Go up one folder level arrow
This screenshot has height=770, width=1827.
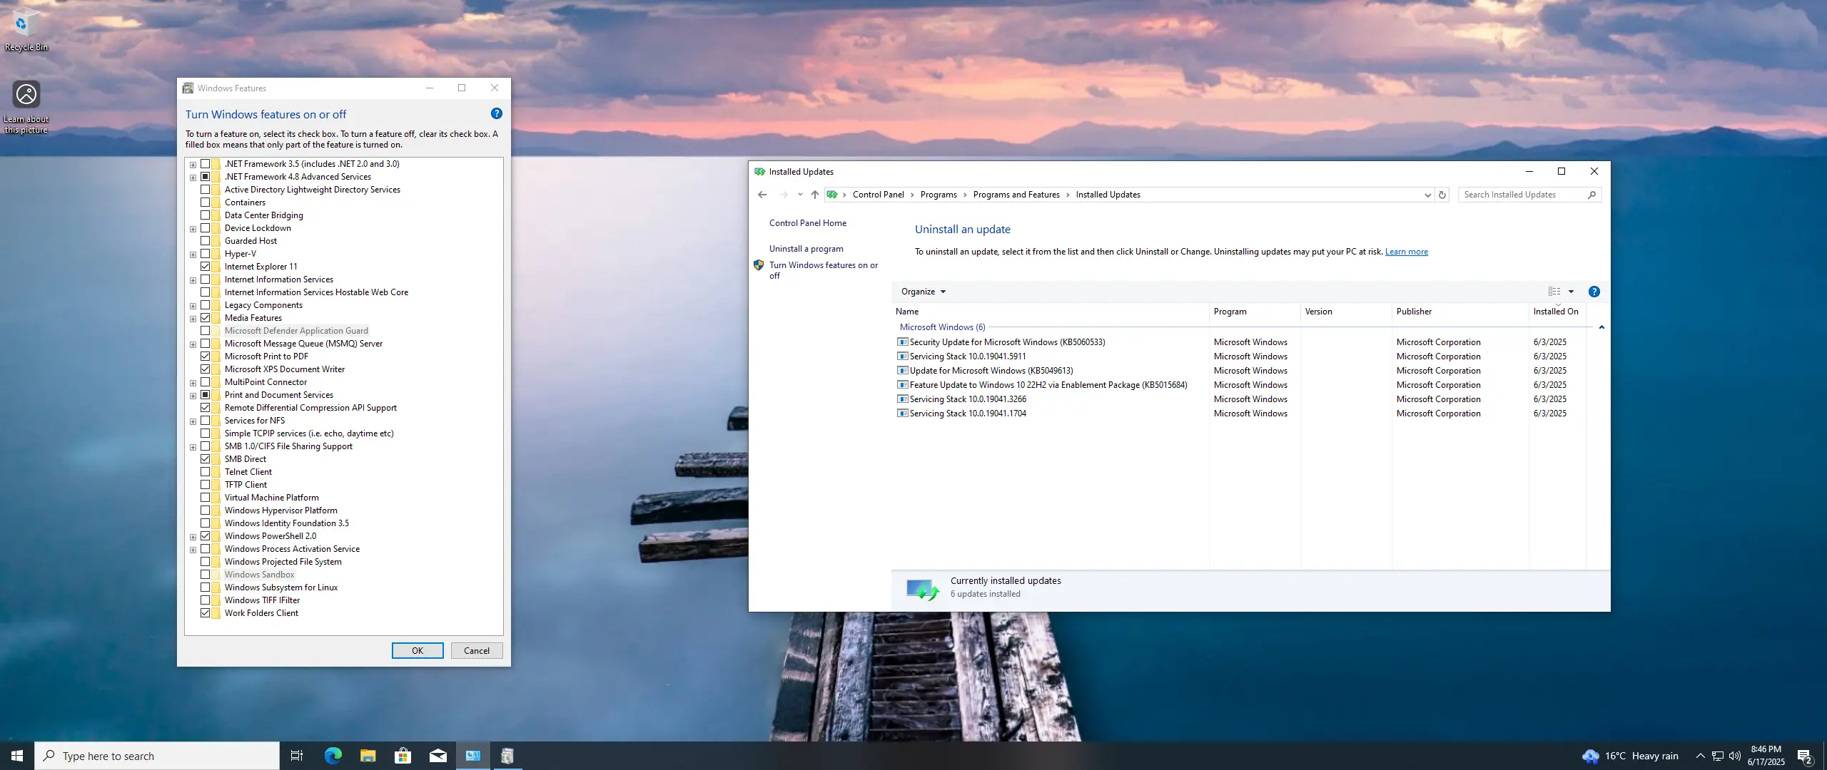(x=814, y=195)
